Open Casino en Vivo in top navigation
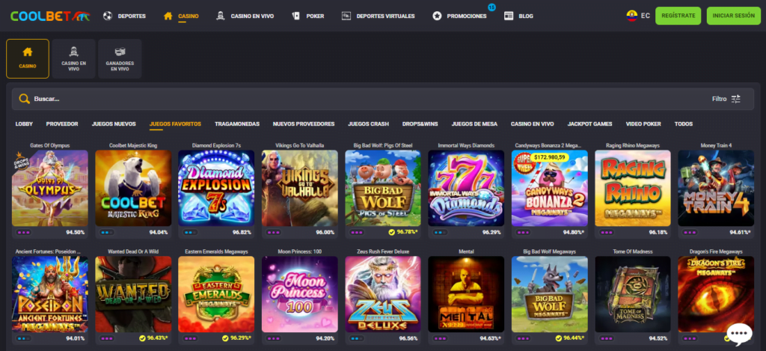 (x=252, y=16)
